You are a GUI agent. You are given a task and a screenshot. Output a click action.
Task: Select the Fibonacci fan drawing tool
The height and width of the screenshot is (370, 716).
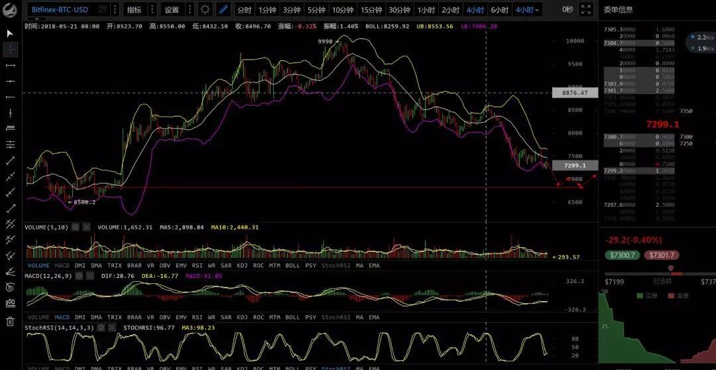click(10, 272)
